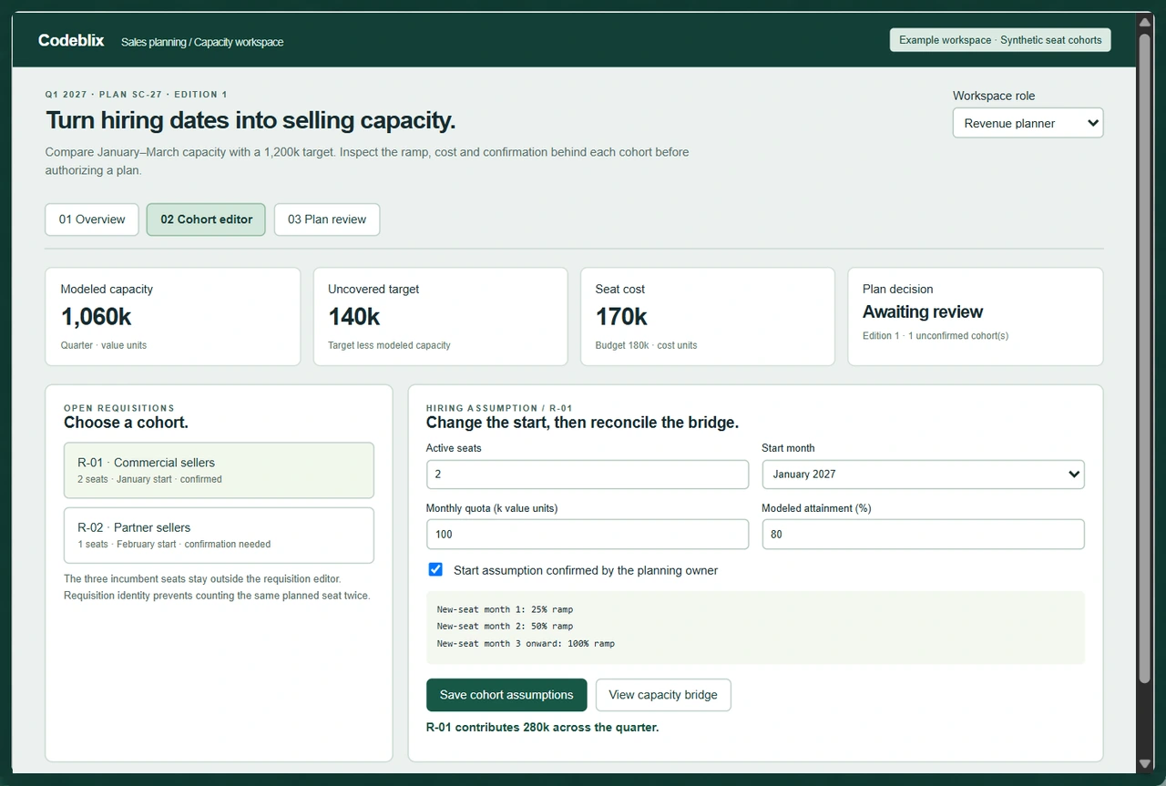Click 'R-01 contributes 280k across the quarter.'
Screen dimensions: 1166x786
coord(542,728)
